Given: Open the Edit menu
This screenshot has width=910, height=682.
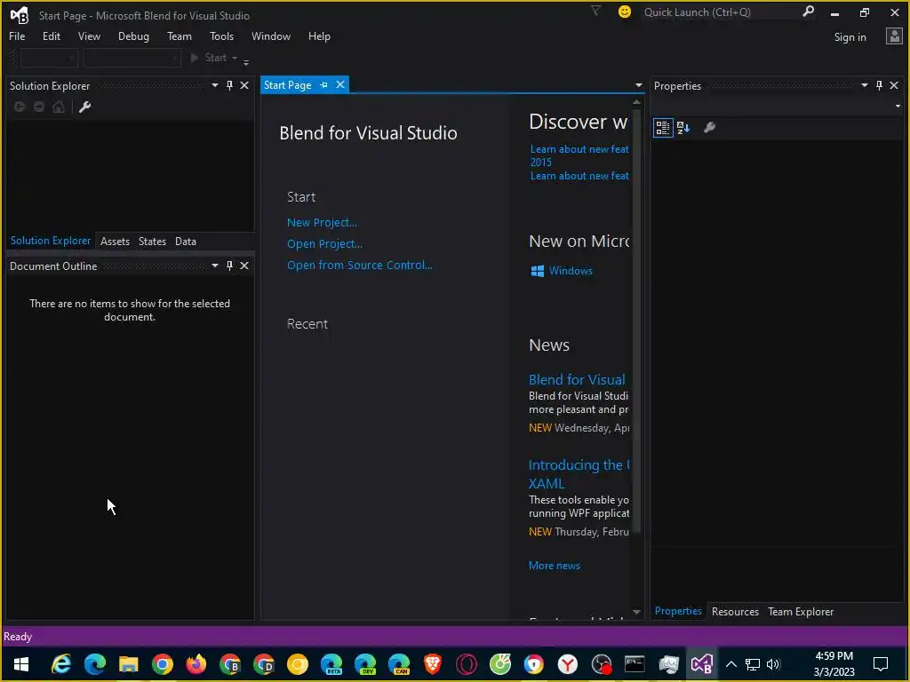Looking at the screenshot, I should (51, 36).
